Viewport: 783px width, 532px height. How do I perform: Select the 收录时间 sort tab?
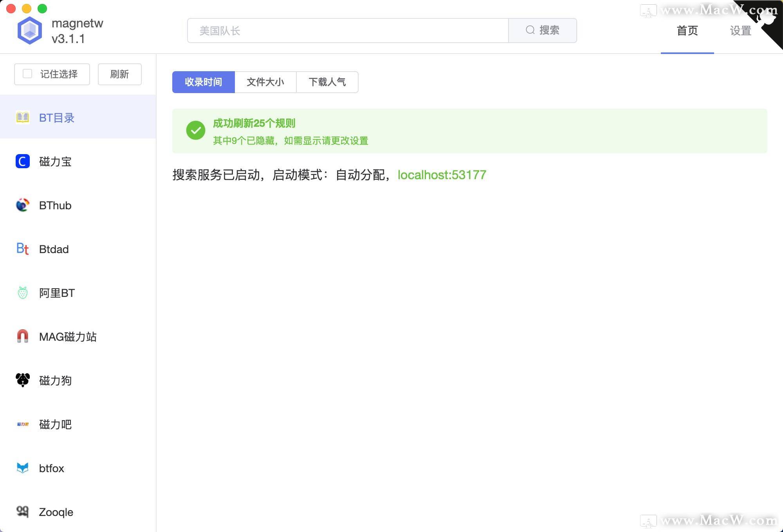coord(204,82)
